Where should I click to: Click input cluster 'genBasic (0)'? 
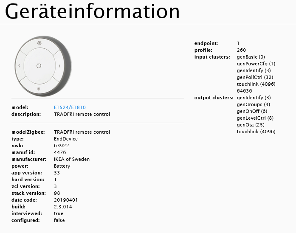pyautogui.click(x=251, y=57)
